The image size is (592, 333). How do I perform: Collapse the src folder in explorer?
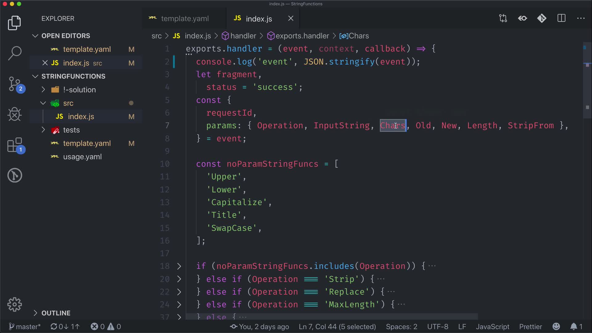pyautogui.click(x=68, y=103)
